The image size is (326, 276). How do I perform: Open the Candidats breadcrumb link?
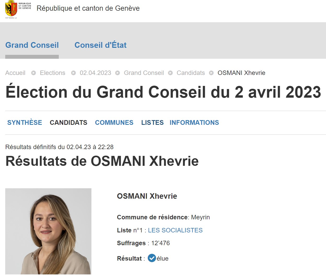191,73
